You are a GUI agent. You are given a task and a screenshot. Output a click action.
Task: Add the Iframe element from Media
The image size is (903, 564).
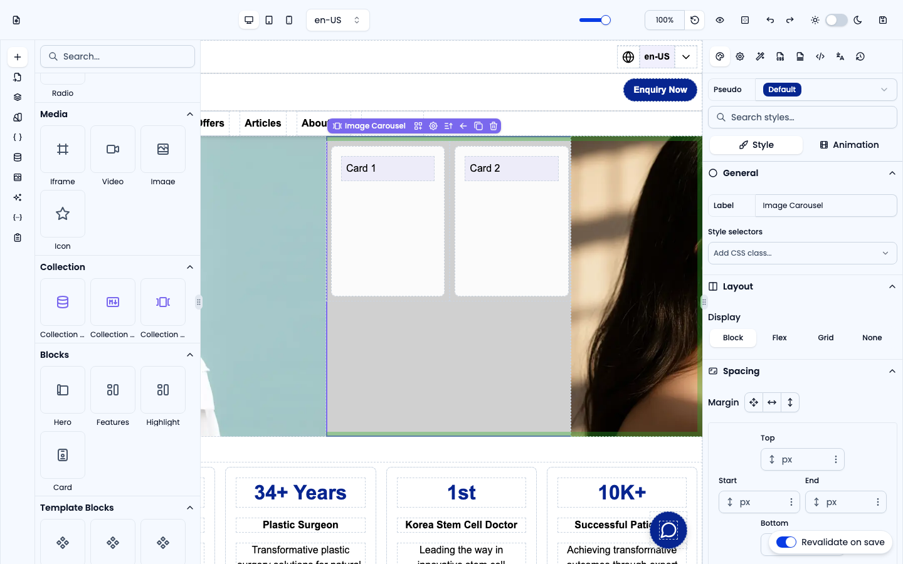[x=63, y=149]
